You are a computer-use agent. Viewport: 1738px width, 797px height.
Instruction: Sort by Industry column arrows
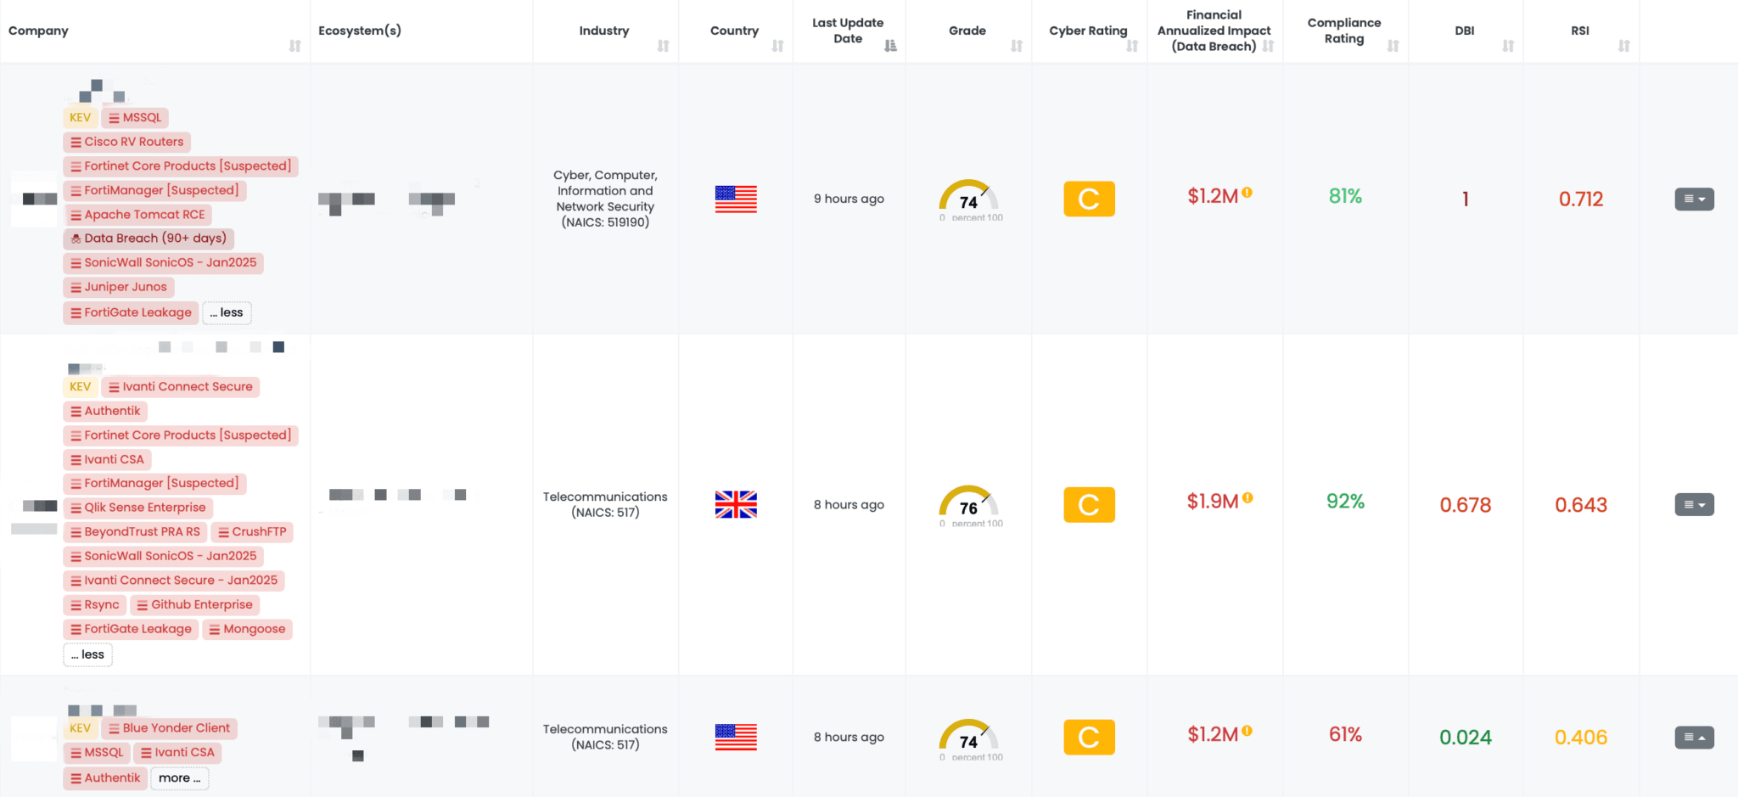663,46
